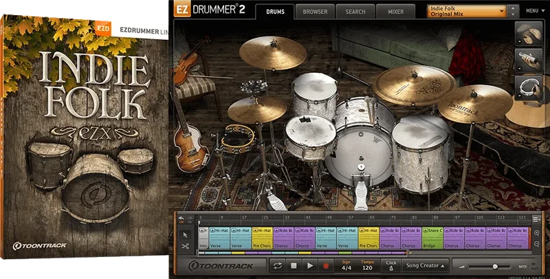Select the arrow pointer tool
Viewport: 550px width, 279px height.
point(186,234)
